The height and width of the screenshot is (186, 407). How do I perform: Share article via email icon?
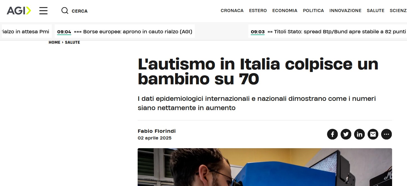373,134
